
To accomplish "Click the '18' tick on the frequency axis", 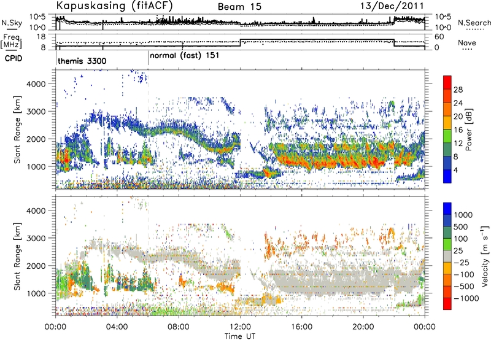I will tap(41, 37).
